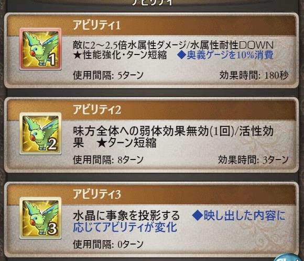This screenshot has height=261, width=304.
Task: Click the 映し出した内容に blue text
Action: [239, 215]
